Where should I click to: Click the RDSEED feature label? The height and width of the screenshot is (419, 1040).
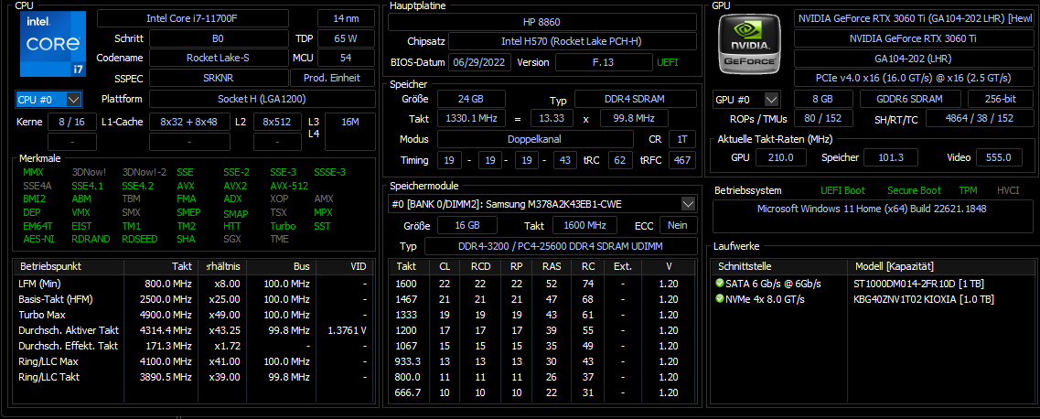140,239
